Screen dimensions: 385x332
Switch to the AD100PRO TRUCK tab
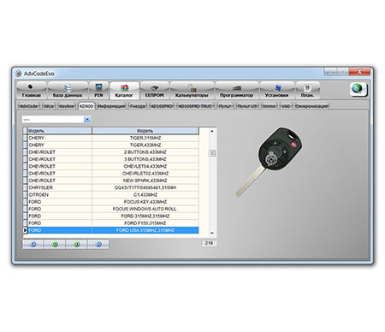pyautogui.click(x=195, y=106)
